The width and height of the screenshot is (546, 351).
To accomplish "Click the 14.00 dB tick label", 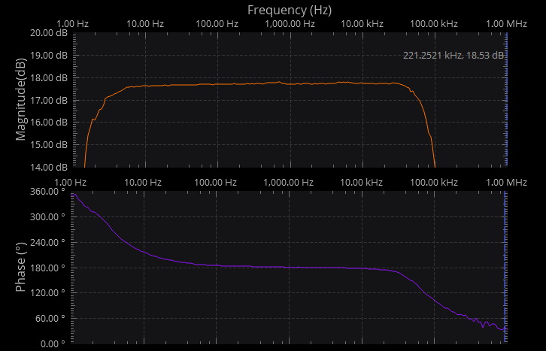I will click(49, 168).
